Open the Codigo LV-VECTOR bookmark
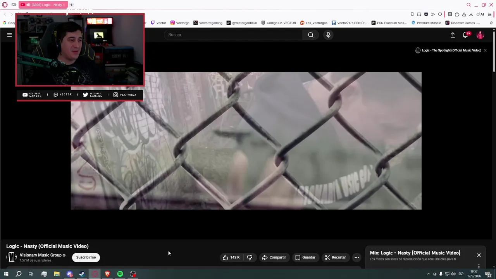Viewport: 496px width, 279px height. (279, 23)
